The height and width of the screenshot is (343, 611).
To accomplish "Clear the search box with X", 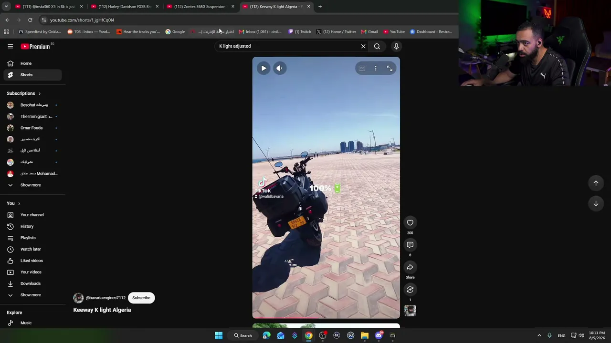I will coord(363,46).
